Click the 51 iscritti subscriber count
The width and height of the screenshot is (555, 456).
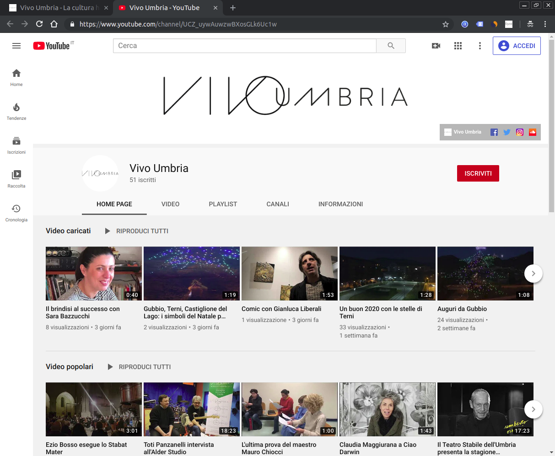pos(143,180)
